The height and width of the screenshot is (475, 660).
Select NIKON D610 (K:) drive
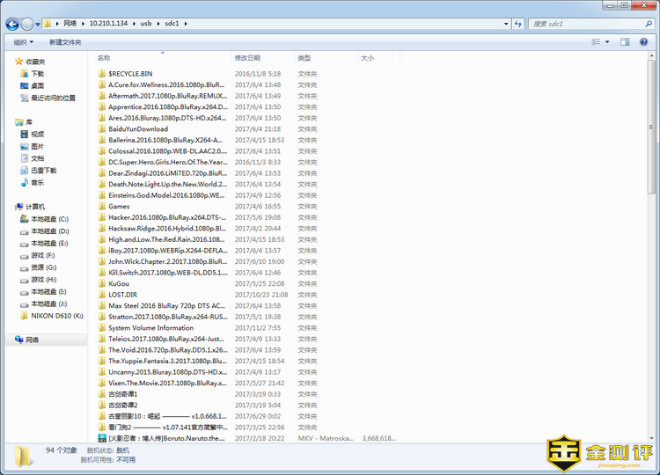[56, 315]
